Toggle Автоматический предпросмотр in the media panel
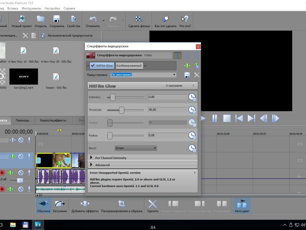The image size is (306, 230). point(67,36)
